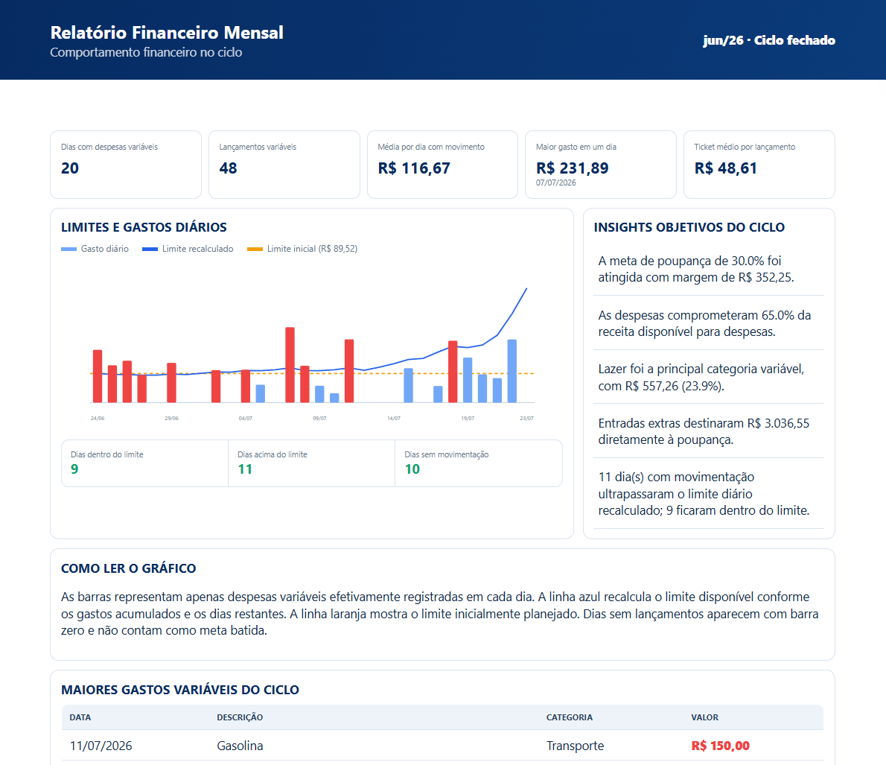Viewport: 886px width, 765px height.
Task: Click the 24/06 x-axis label
Action: pyautogui.click(x=98, y=419)
